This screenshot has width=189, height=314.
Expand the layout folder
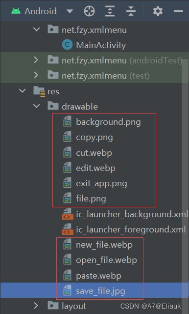tap(36, 305)
